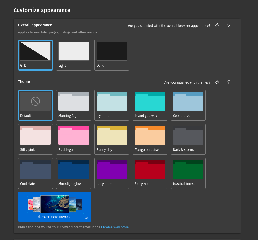Screen dimensions: 258x240
Task: Pick the Bubblegum theme
Action: tap(74, 139)
